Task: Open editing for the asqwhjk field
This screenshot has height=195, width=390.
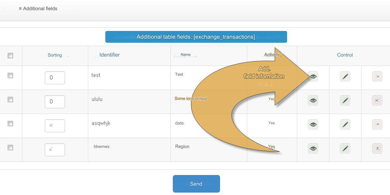Action: [345, 125]
